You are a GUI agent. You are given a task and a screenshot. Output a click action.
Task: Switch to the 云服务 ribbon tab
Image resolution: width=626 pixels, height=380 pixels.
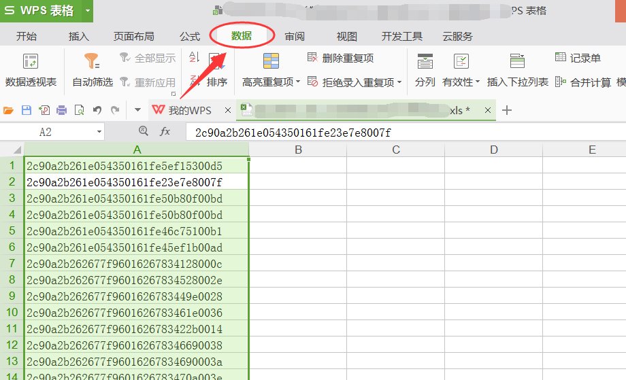pyautogui.click(x=457, y=36)
